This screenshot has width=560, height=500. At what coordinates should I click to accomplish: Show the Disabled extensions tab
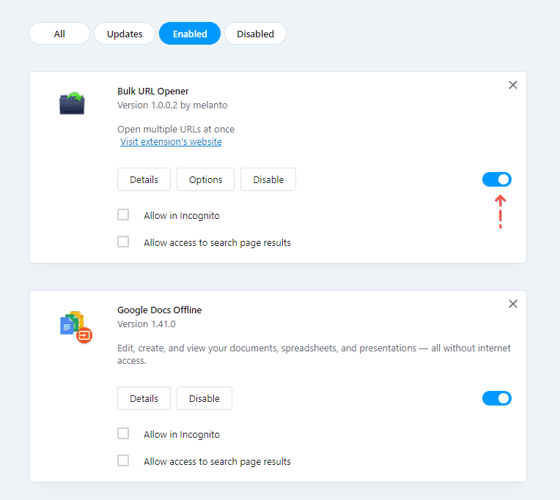tap(255, 34)
